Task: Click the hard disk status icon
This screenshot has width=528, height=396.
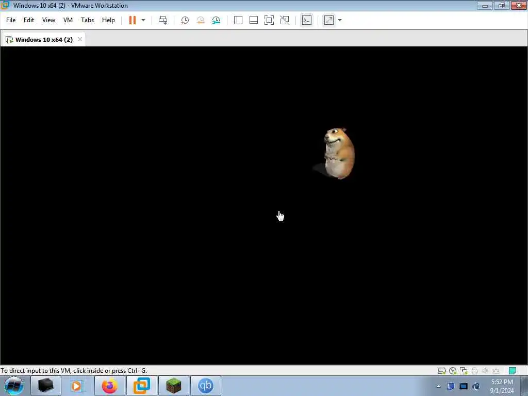Action: click(x=442, y=371)
